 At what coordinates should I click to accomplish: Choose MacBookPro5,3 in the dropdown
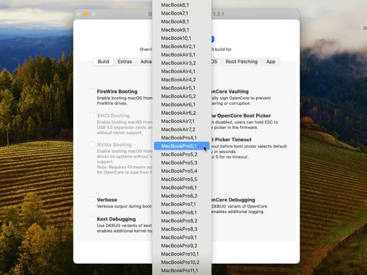pos(182,163)
